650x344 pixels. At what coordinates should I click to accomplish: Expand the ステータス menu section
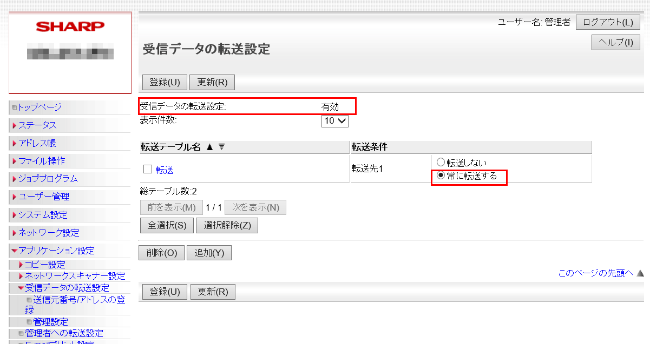(x=37, y=125)
